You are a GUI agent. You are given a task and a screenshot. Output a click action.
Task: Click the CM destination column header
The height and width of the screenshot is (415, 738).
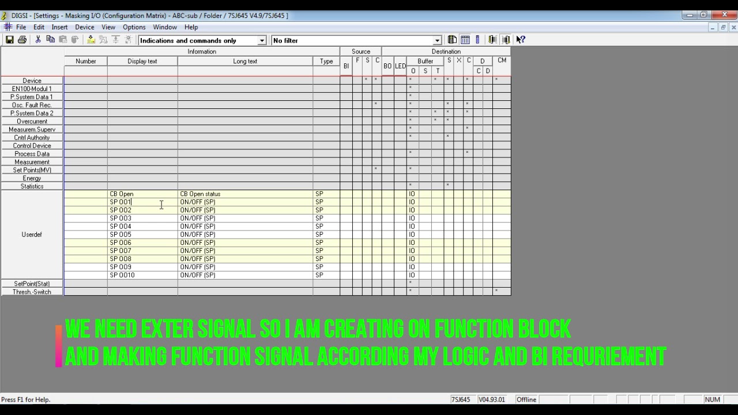click(x=502, y=61)
